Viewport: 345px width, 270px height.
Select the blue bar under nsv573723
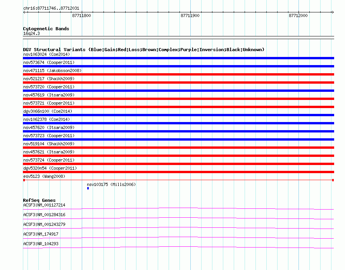point(178,139)
